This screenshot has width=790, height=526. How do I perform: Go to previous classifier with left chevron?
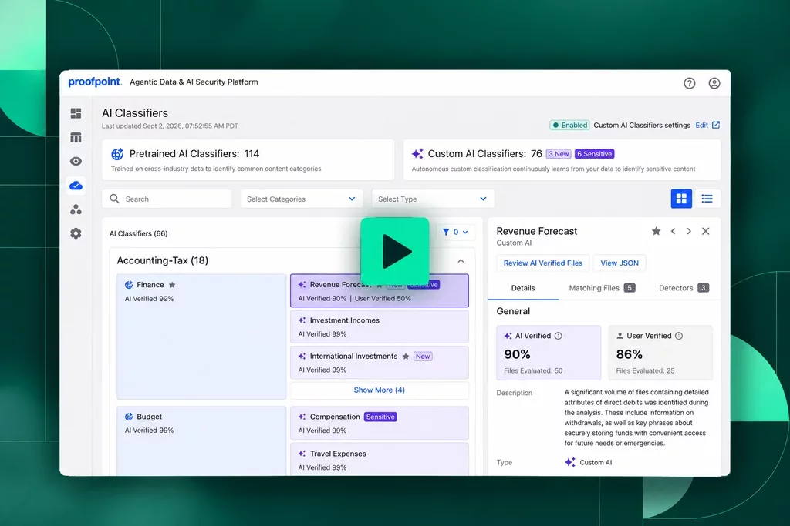673,231
